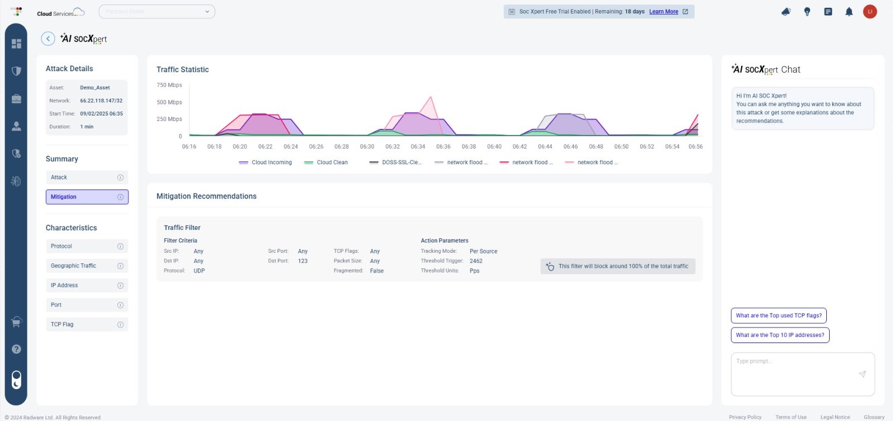Click the external link icon beside Learn More
The width and height of the screenshot is (893, 421).
tap(685, 11)
